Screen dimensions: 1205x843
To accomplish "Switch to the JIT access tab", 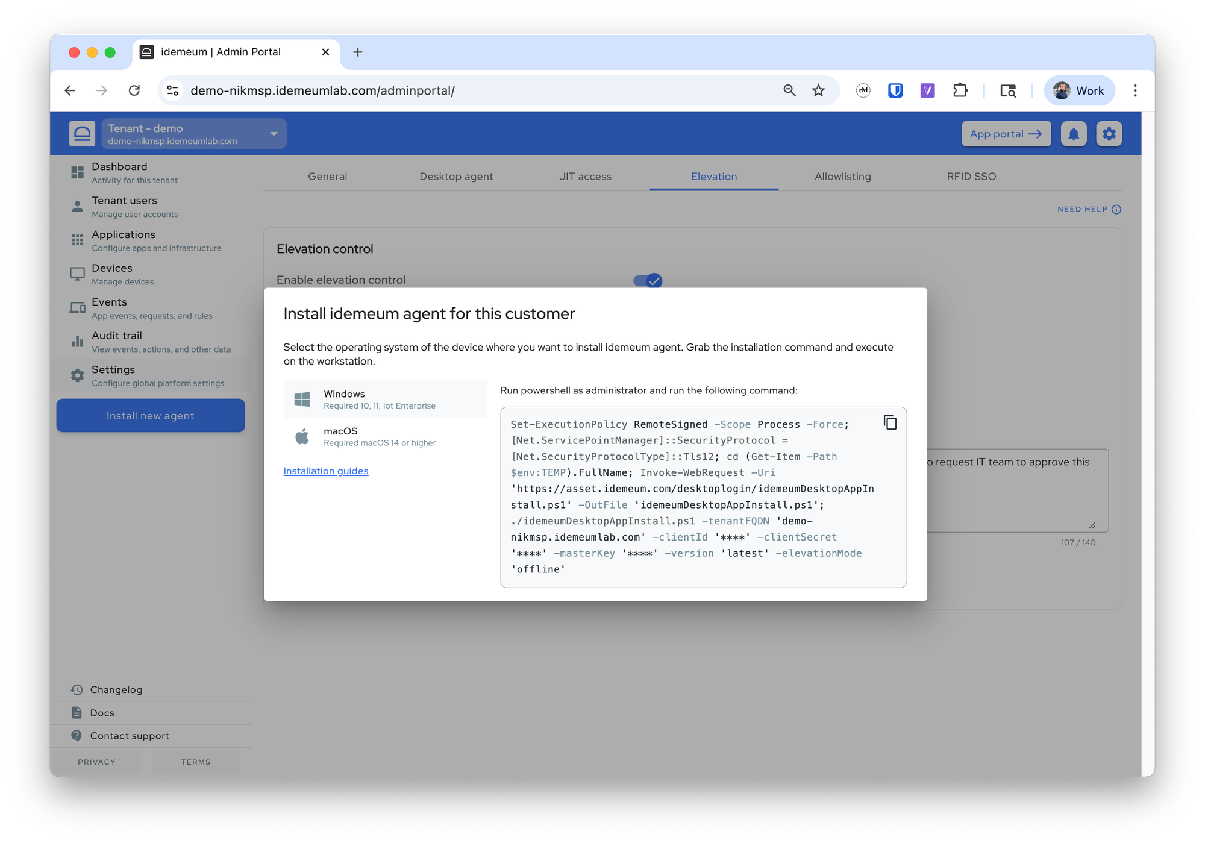I will (x=585, y=176).
